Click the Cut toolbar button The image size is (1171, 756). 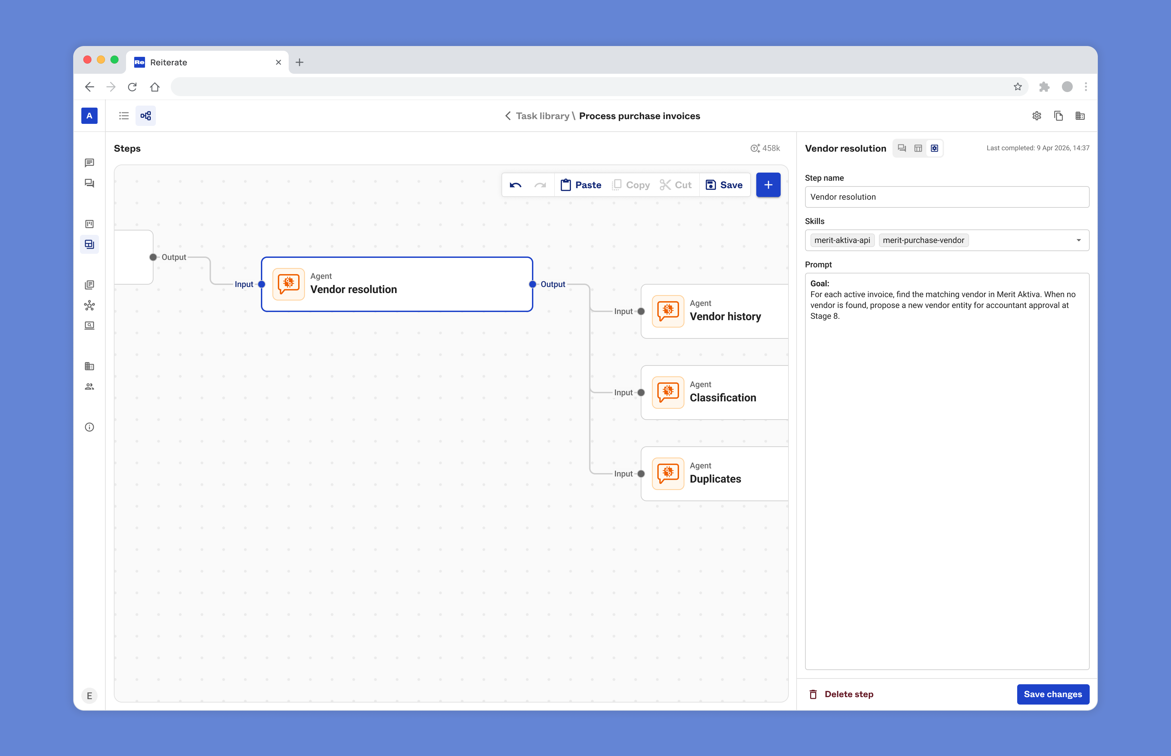click(676, 185)
